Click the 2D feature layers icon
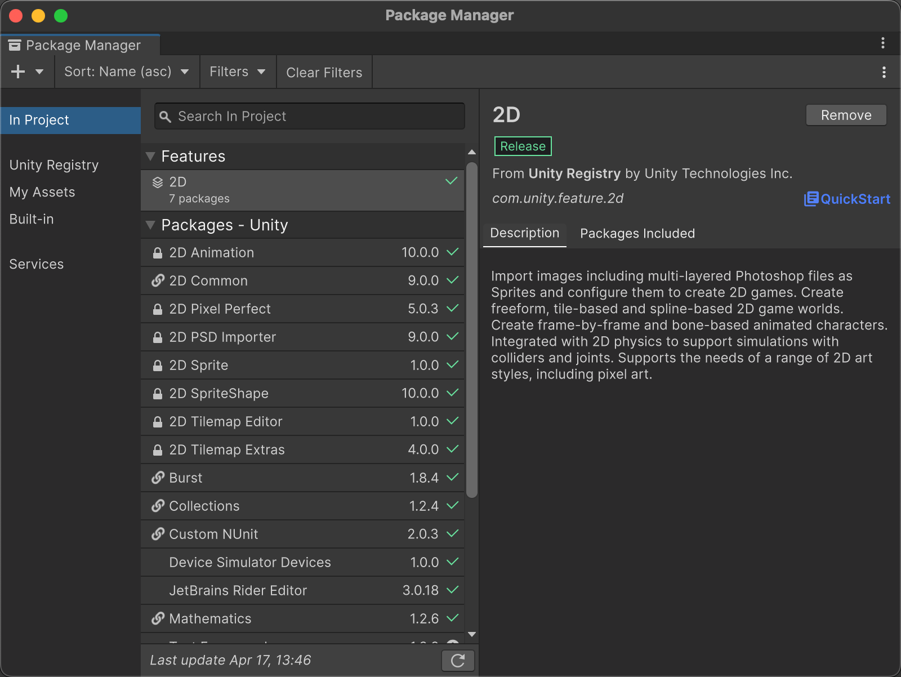This screenshot has width=901, height=677. coord(158,182)
